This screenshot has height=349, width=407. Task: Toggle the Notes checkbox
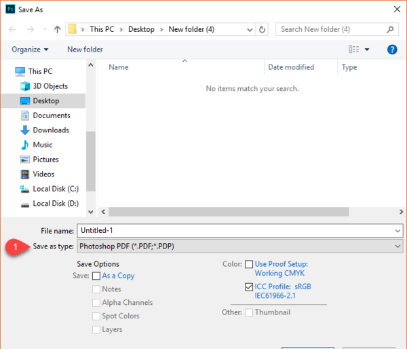click(x=96, y=289)
